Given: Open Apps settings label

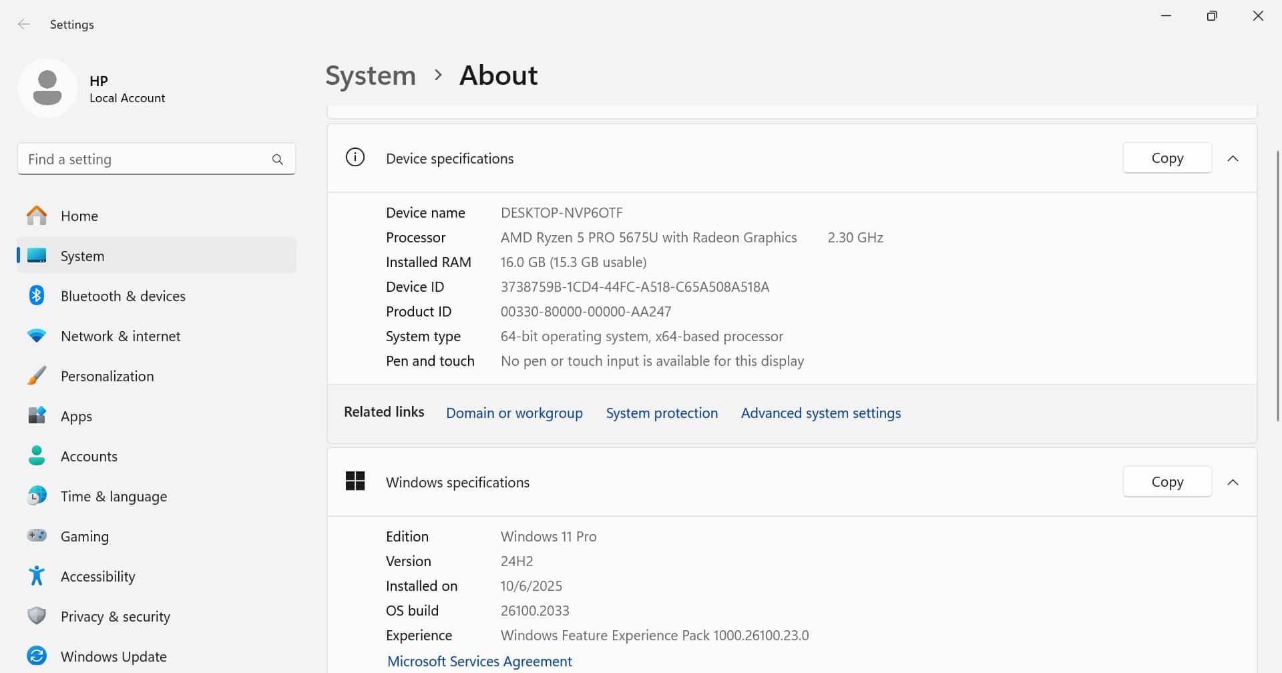Looking at the screenshot, I should pos(76,417).
